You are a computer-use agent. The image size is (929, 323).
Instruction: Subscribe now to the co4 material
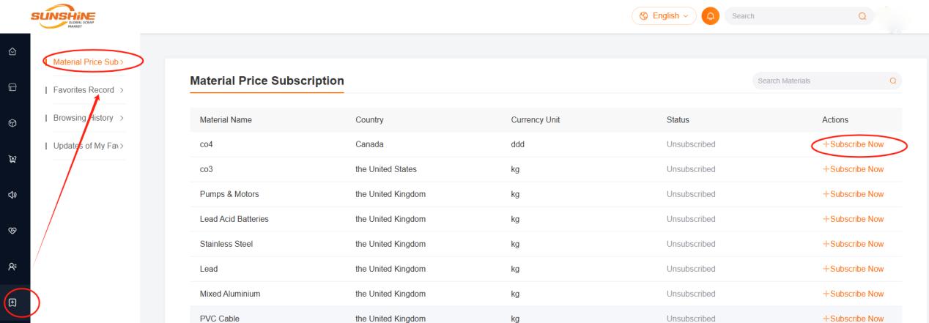[x=853, y=144]
